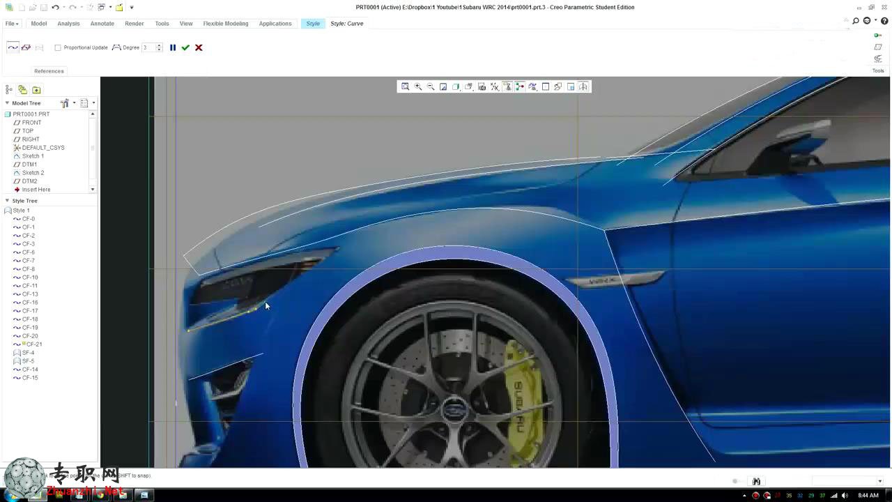Screen dimensions: 892x502
Task: Open model tree tab icon
Action: pos(9,89)
